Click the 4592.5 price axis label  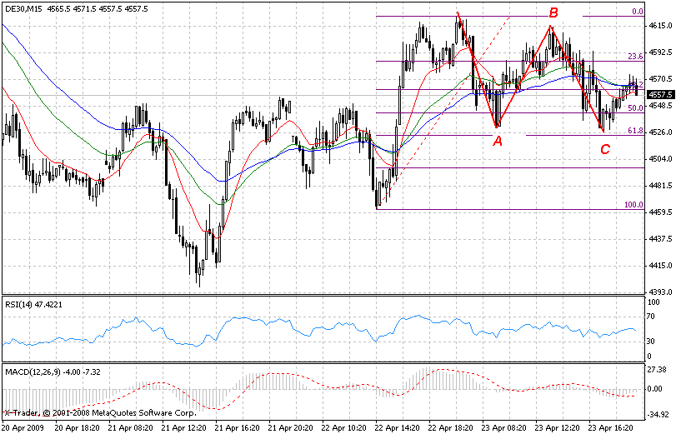660,52
